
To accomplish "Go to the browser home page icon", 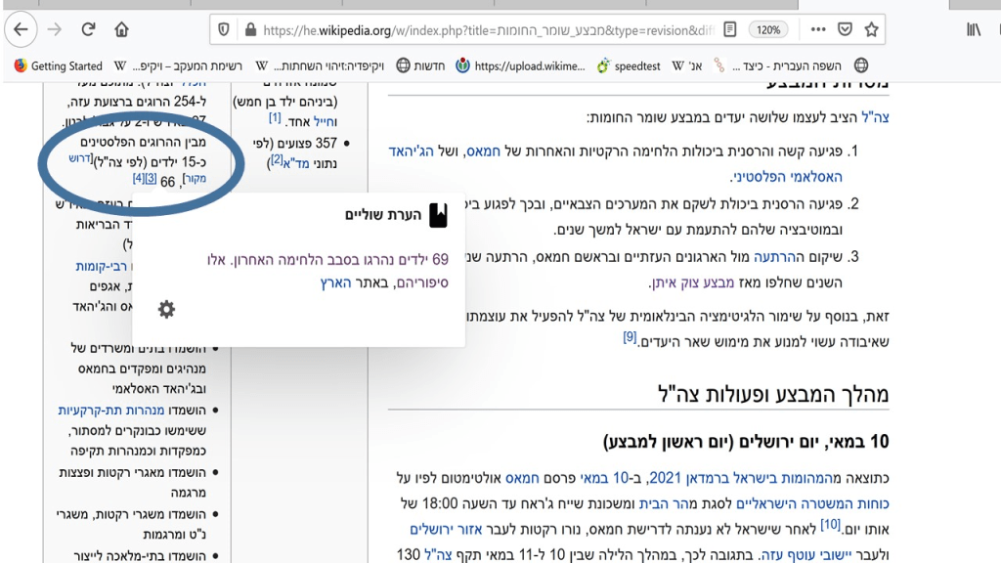I will (121, 30).
